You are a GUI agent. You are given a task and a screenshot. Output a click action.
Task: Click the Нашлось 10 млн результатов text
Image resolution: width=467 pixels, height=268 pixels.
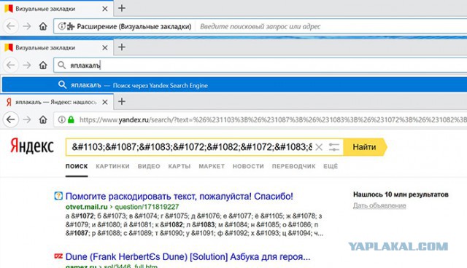click(x=401, y=194)
